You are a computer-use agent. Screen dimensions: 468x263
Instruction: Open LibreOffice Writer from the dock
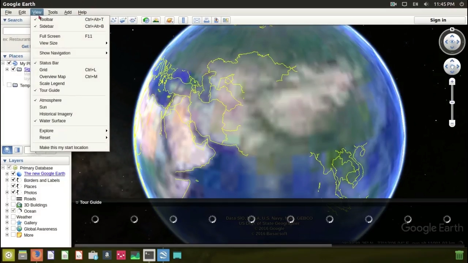51,255
